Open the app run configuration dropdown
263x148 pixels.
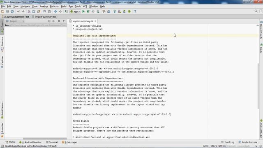pyautogui.click(x=75, y=12)
